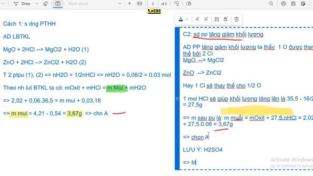Decrease text size in the text toolbar
This screenshot has width=313, height=176.
206,19
